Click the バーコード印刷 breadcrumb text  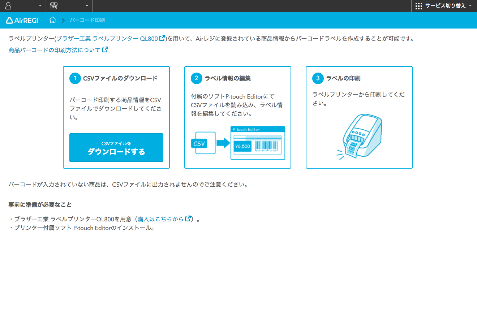87,20
